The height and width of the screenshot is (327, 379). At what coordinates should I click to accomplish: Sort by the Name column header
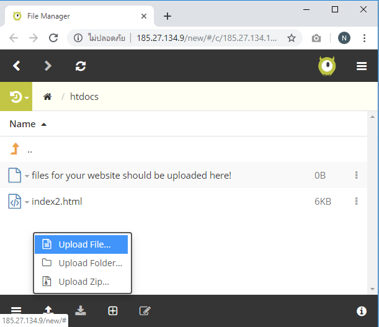click(x=23, y=124)
